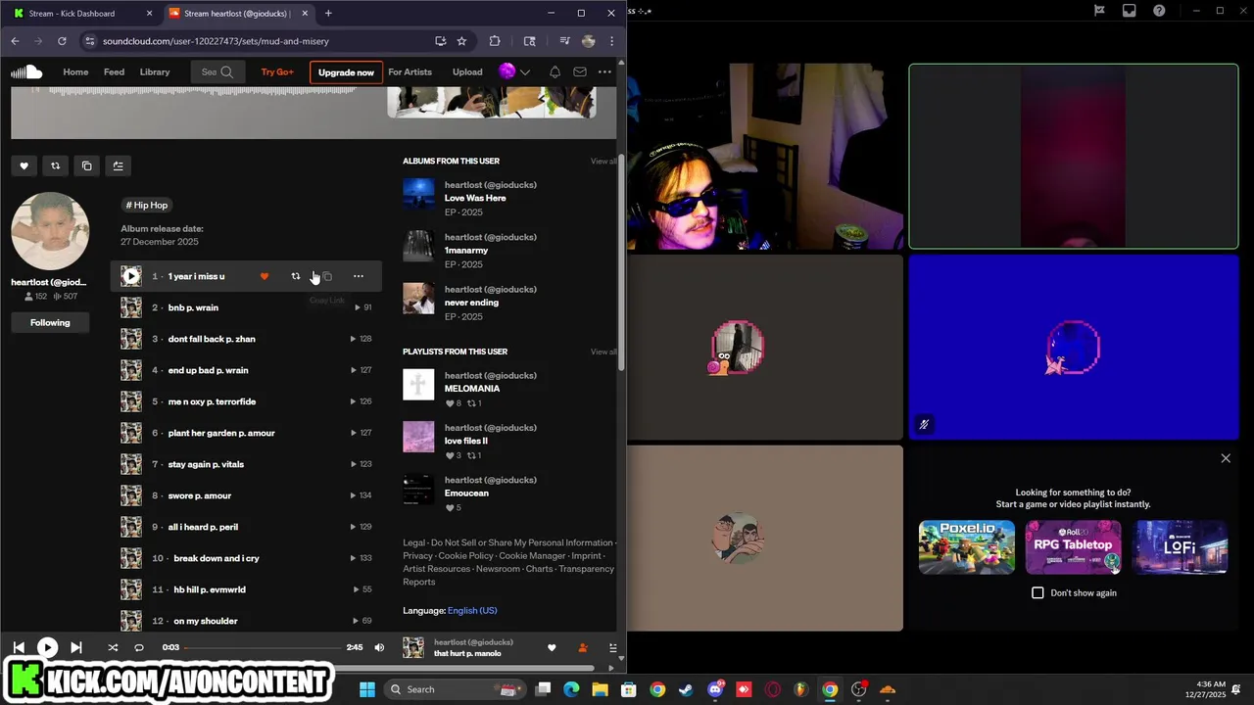Screen dimensions: 1254x705
Task: Open the SoundCloud logo home link
Action: tap(26, 71)
